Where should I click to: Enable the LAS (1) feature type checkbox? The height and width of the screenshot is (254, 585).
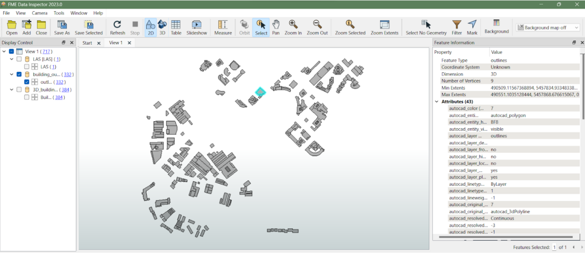[27, 67]
